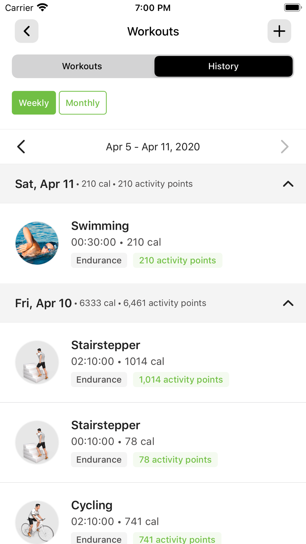The image size is (306, 544).
Task: Go to next week arrow
Action: tap(285, 147)
